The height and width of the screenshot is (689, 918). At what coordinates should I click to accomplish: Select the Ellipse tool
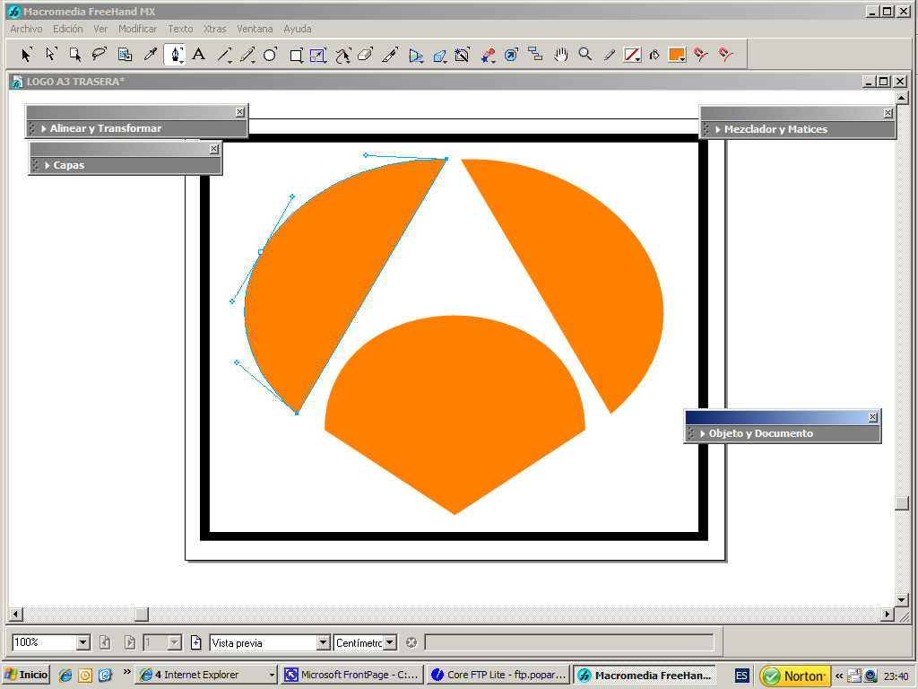[271, 55]
